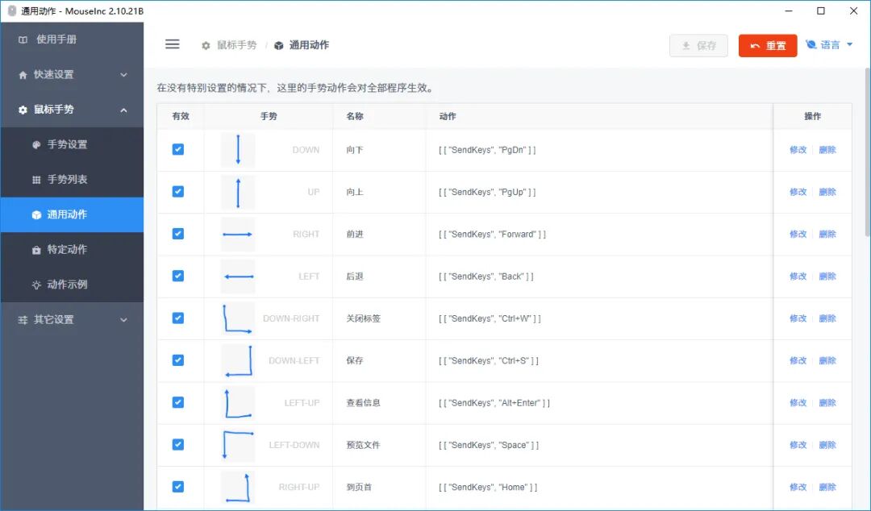Click the LEFT-DOWN gesture thumbnail
This screenshot has width=871, height=511.
(x=238, y=446)
